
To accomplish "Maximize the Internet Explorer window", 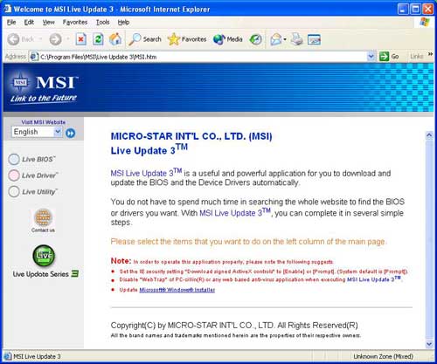I will (x=415, y=9).
